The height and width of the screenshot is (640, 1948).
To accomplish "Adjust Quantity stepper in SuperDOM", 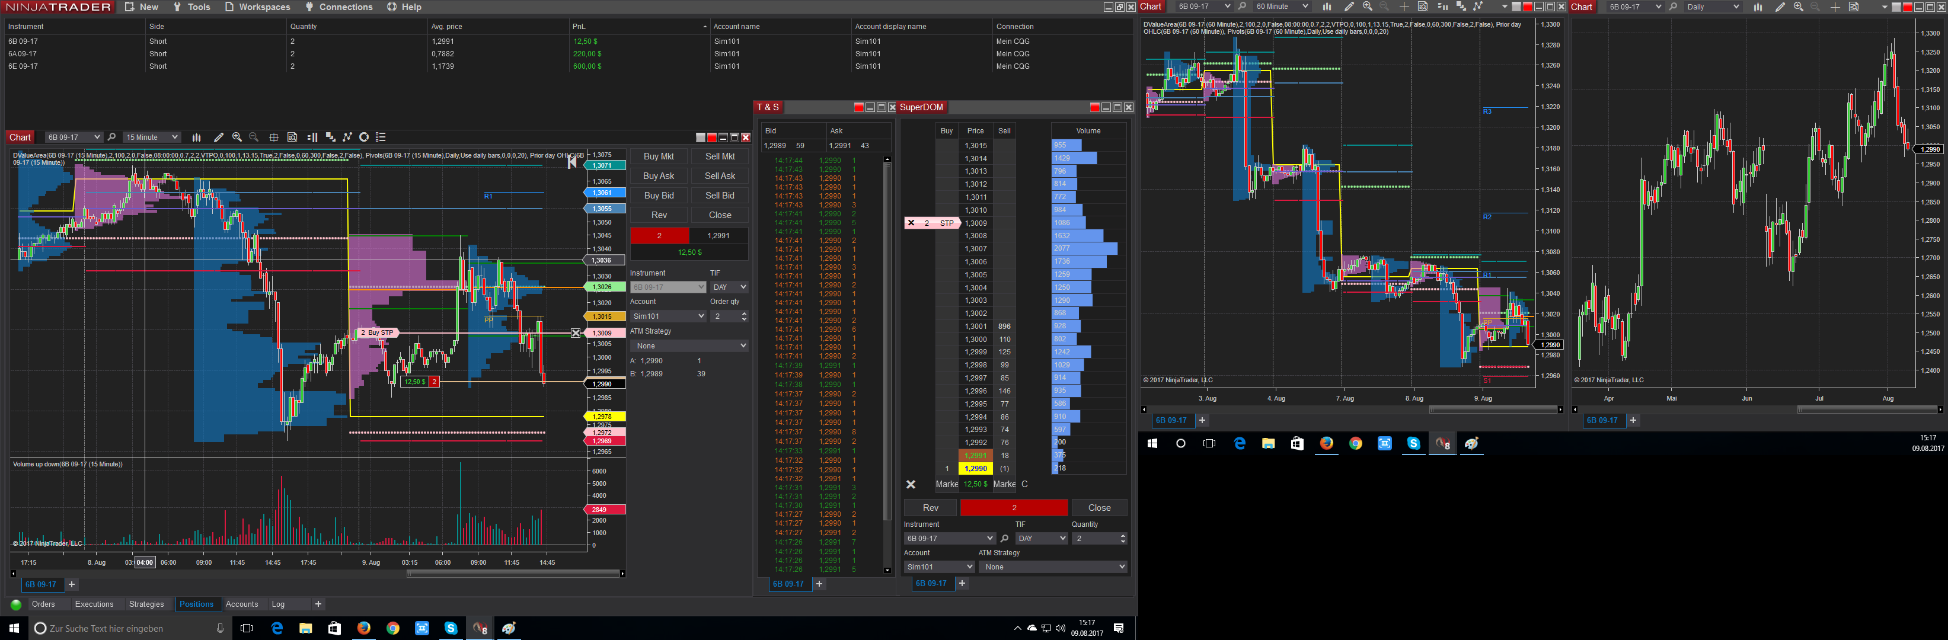I will [x=1122, y=539].
